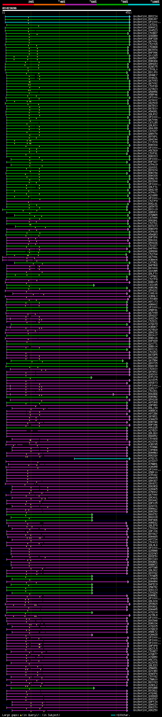Select the UniRef100_B4G268 label
The width and height of the screenshot is (162, 717).
tap(145, 358)
